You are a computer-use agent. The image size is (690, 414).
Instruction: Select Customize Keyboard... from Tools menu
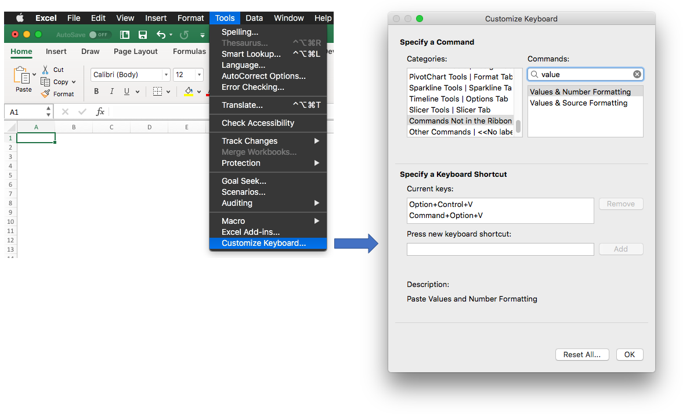(x=268, y=243)
